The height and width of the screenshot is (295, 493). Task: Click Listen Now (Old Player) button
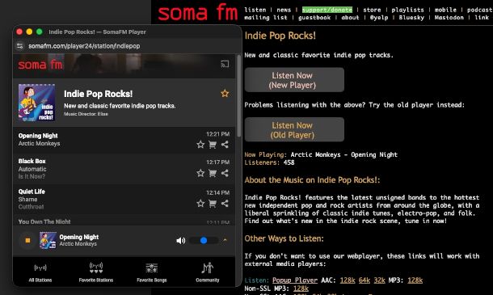pos(294,129)
